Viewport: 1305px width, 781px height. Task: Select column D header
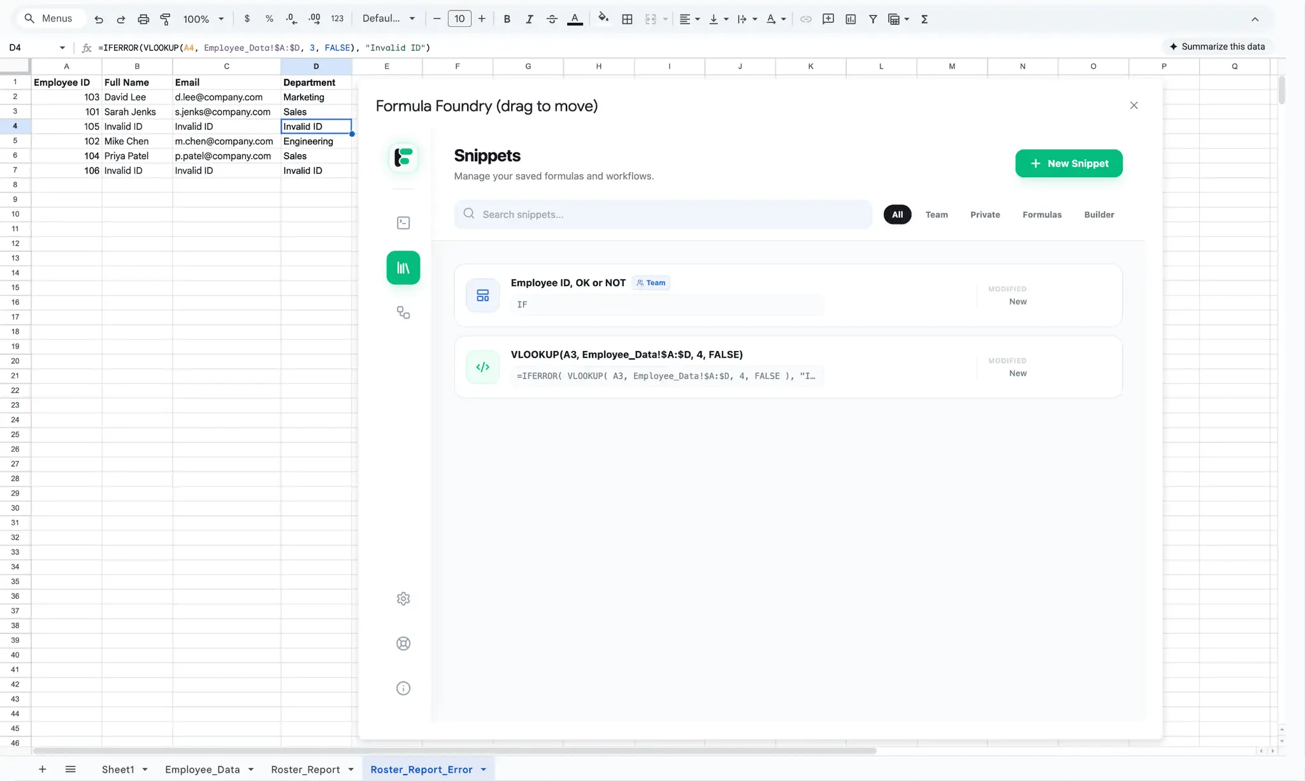click(316, 66)
